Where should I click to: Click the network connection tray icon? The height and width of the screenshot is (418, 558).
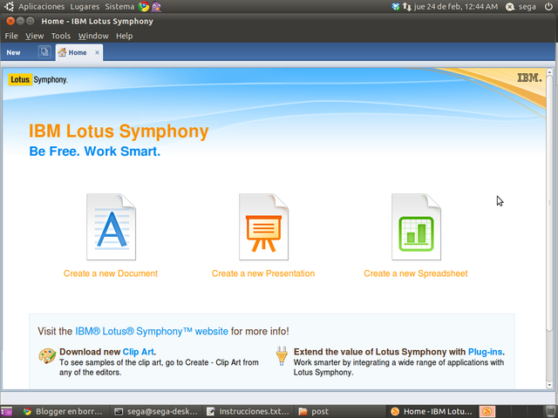click(x=407, y=6)
